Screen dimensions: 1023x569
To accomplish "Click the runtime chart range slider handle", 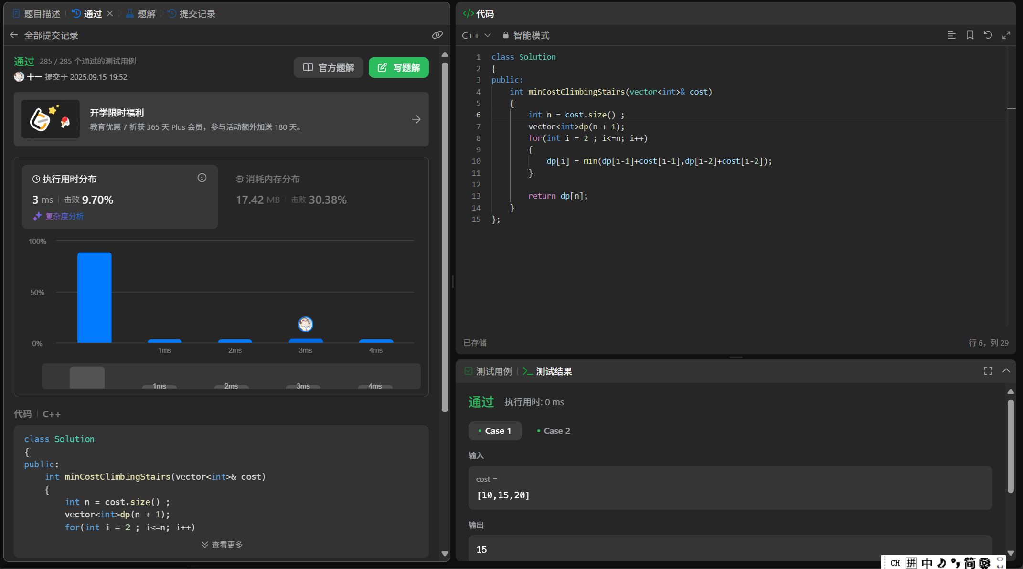I will (87, 377).
